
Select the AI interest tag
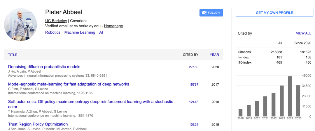(101, 33)
